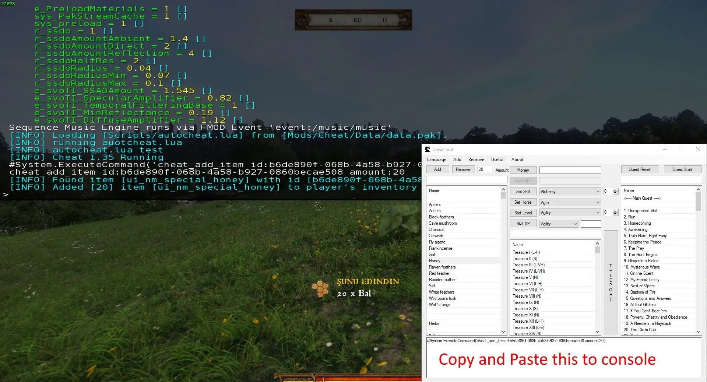Focus the Stat XP value field

click(x=591, y=224)
